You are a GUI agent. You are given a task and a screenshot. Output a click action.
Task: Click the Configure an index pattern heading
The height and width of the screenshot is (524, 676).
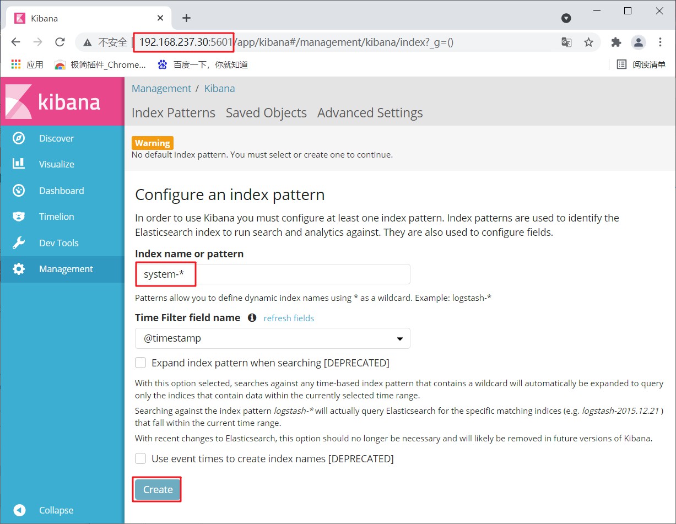pyautogui.click(x=230, y=195)
